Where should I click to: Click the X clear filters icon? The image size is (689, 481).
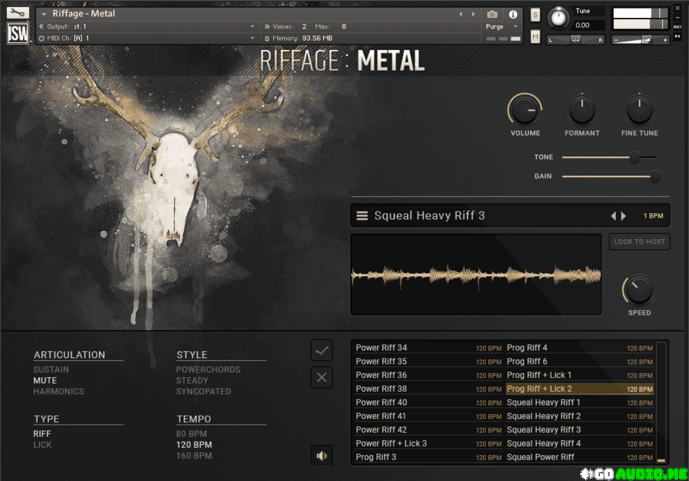322,377
